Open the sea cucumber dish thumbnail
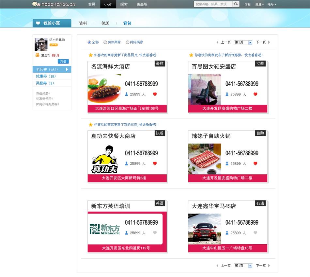Viewport: 310px width, 277px height. 104,89
